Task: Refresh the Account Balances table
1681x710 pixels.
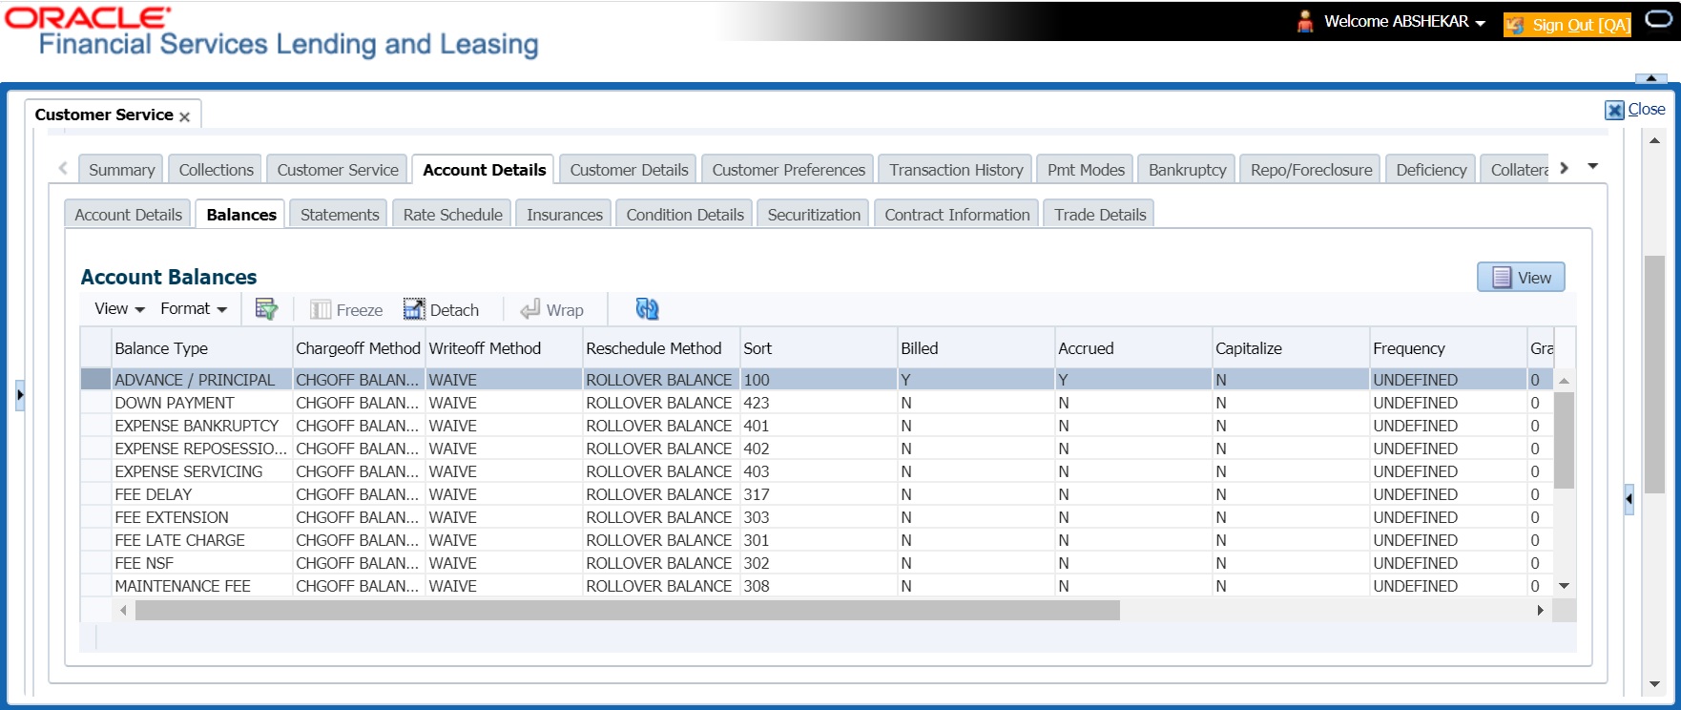Action: [x=647, y=309]
